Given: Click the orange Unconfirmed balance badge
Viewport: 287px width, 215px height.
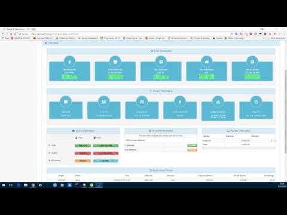Looking at the screenshot, I should [x=192, y=150].
